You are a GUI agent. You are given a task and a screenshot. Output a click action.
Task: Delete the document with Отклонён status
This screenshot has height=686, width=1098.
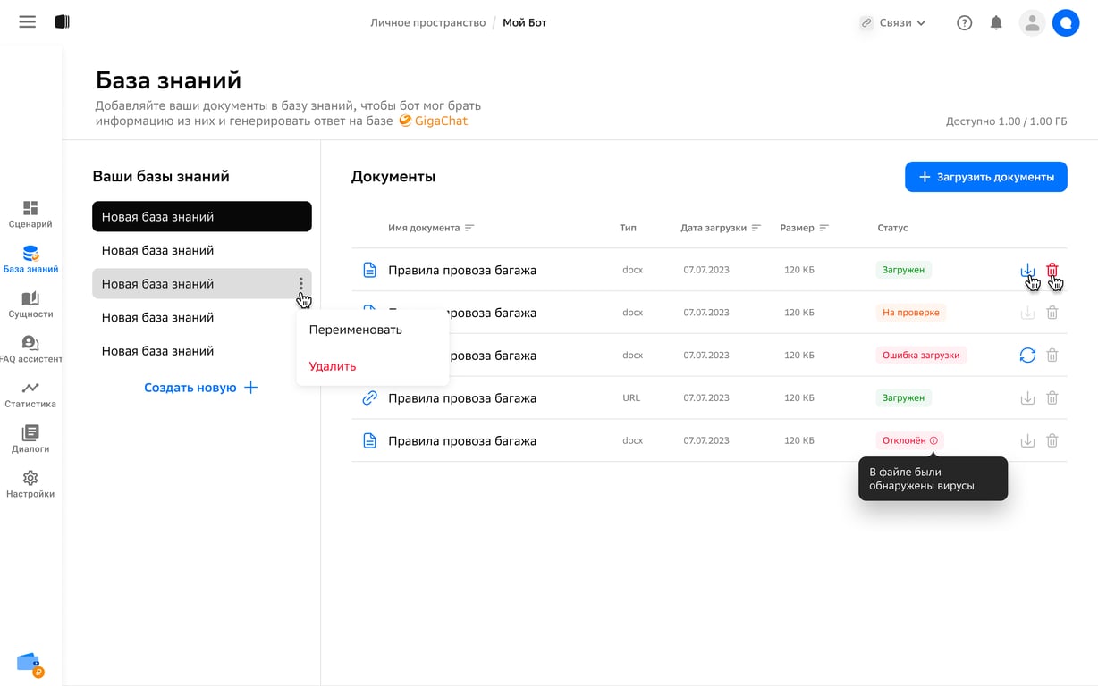pyautogui.click(x=1052, y=441)
